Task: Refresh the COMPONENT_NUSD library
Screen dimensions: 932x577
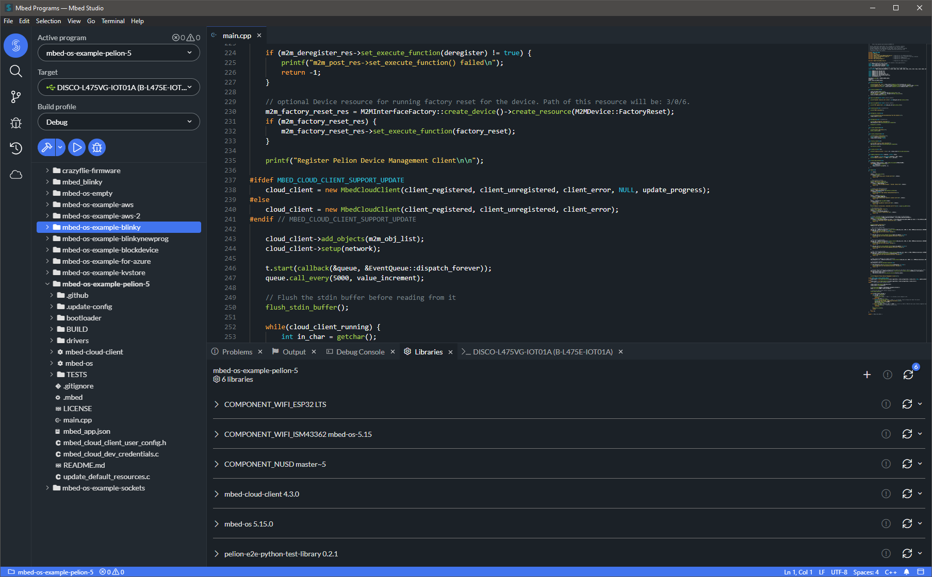Action: (x=907, y=464)
